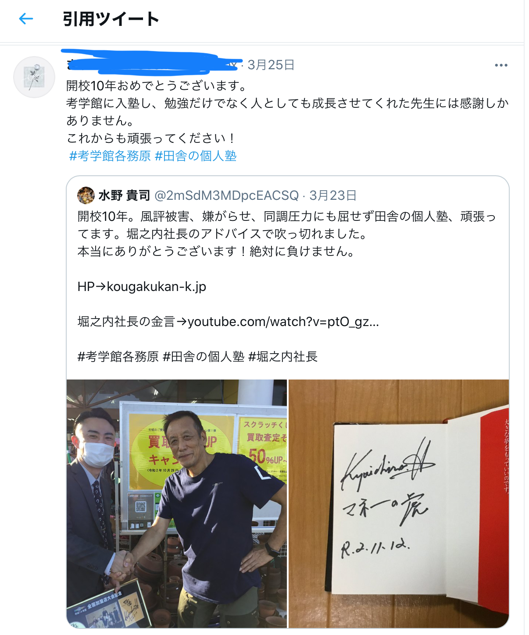Screen dimensions: 529x635
Task: Click the blue hashtag #田舎の個人塾
Action: [196, 156]
